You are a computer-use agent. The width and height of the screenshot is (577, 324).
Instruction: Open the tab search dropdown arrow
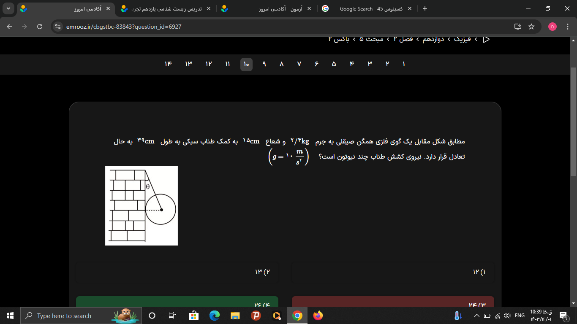coord(9,8)
